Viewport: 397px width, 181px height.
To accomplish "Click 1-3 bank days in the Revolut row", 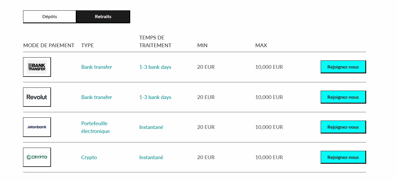I will coord(155,97).
